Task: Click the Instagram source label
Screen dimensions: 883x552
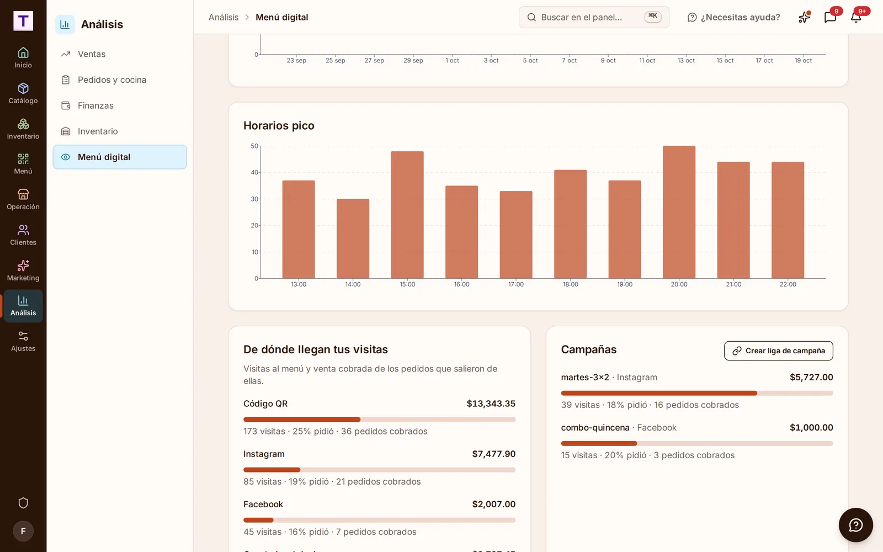Action: [264, 454]
